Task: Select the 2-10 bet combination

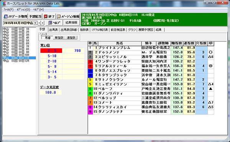Action: 51,61
